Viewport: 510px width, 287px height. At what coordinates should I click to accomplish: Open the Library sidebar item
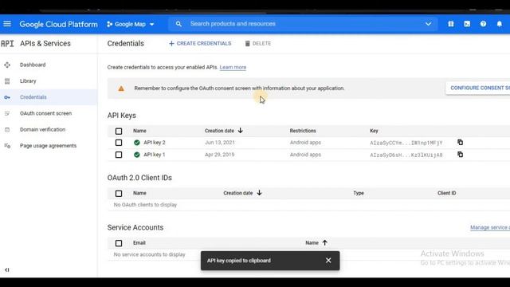pos(49,81)
